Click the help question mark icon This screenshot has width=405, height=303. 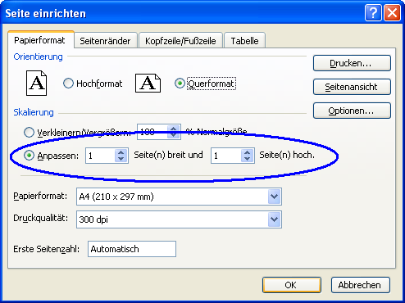373,12
